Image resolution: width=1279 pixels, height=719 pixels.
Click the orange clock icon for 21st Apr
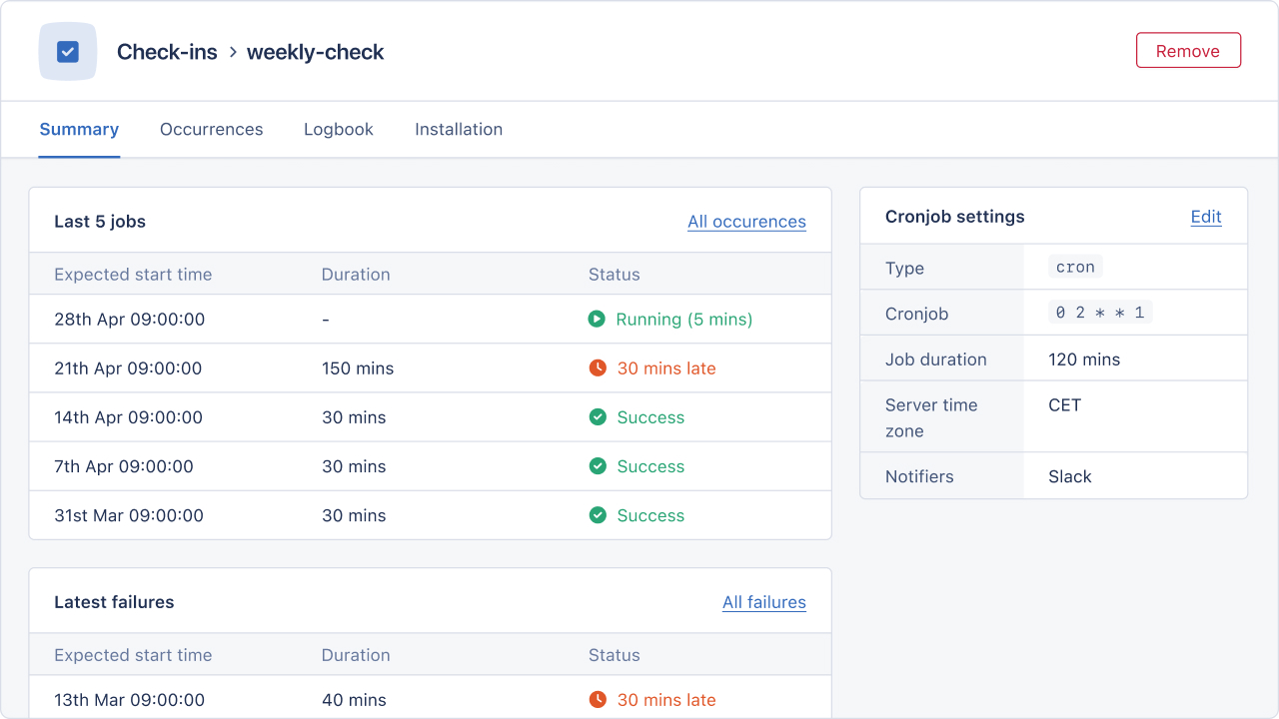(x=598, y=368)
